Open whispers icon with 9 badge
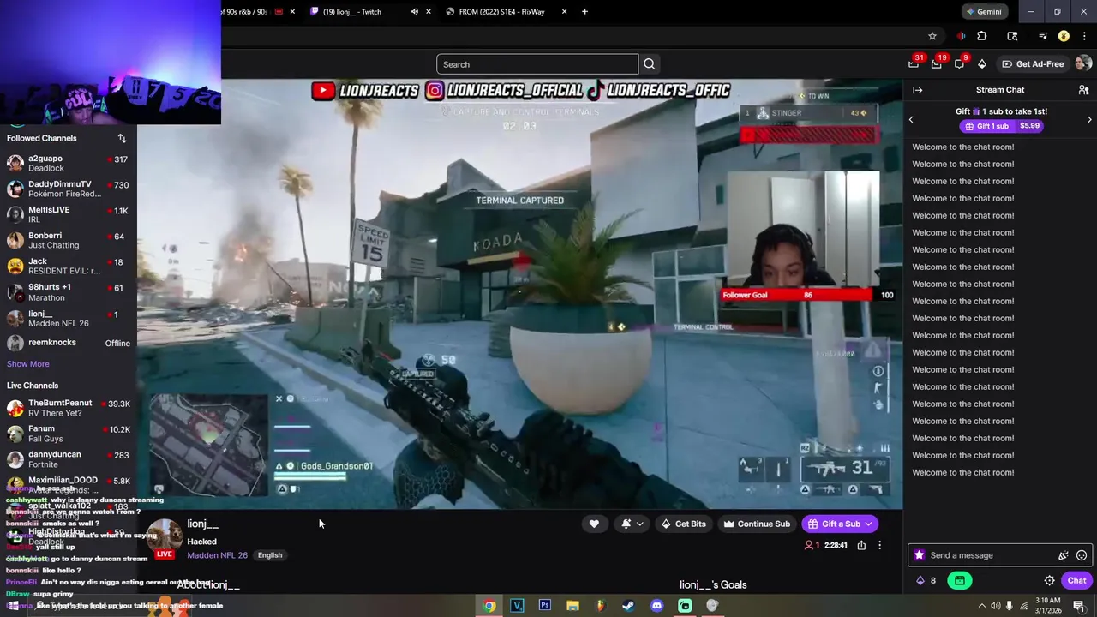The width and height of the screenshot is (1097, 617). coord(959,64)
